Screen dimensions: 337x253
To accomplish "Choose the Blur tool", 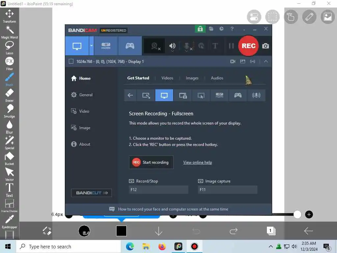I will [x=10, y=127].
